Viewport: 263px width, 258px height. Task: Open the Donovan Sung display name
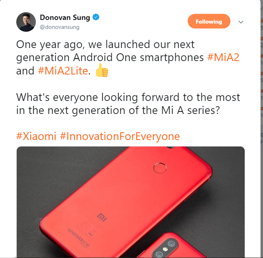pos(65,17)
